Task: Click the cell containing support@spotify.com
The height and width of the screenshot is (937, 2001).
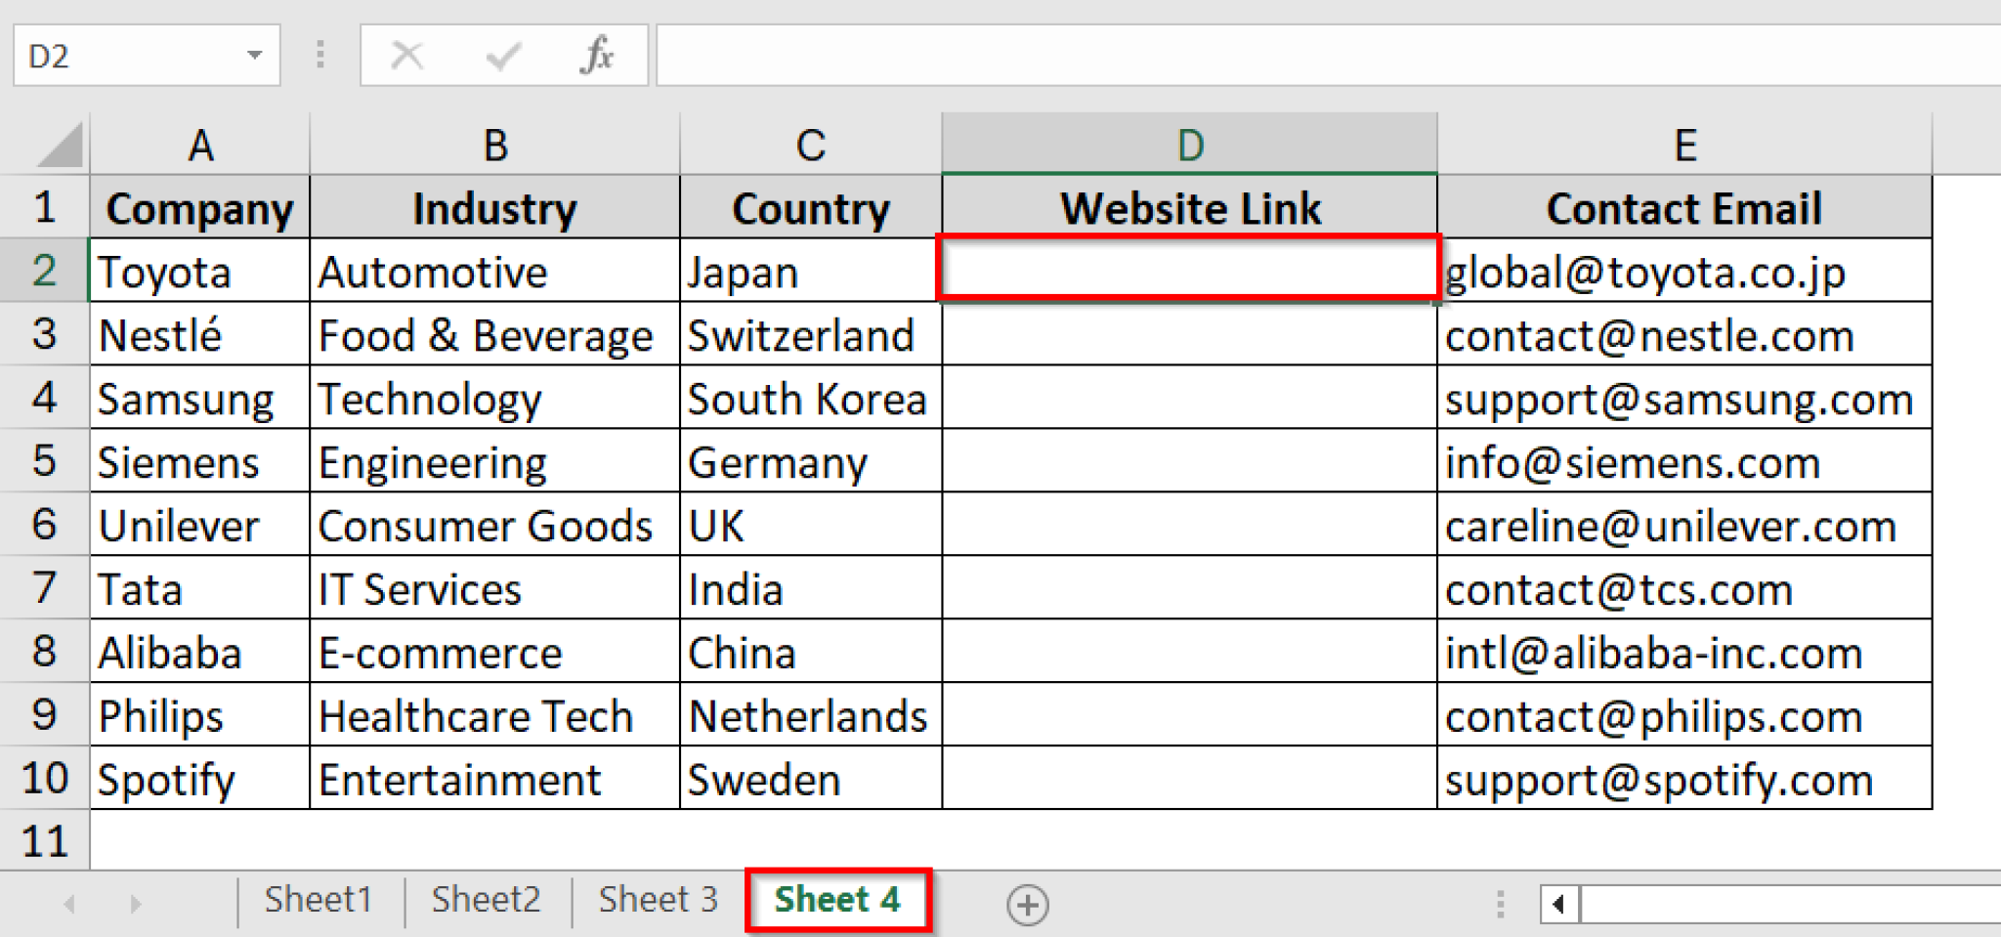Action: point(1685,779)
